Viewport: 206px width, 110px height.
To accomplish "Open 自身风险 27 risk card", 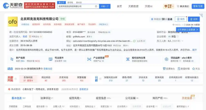I will tap(28, 79).
